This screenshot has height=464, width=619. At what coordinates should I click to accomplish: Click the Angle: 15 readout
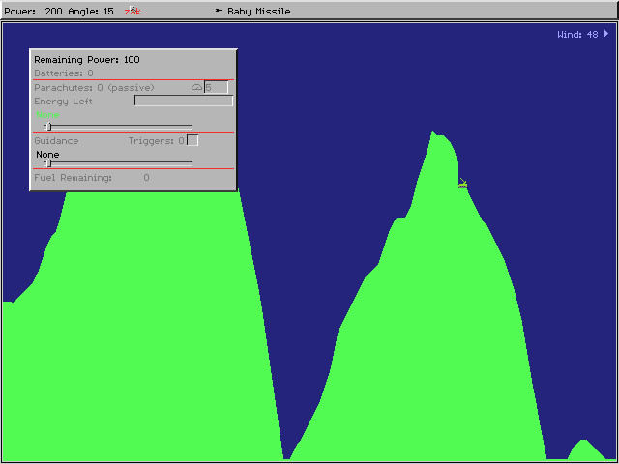click(90, 12)
